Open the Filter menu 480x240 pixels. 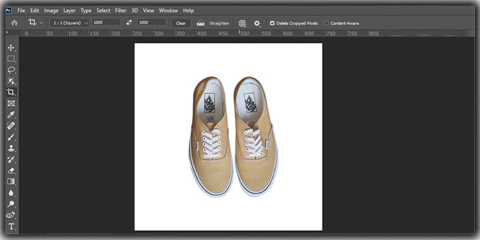click(121, 10)
